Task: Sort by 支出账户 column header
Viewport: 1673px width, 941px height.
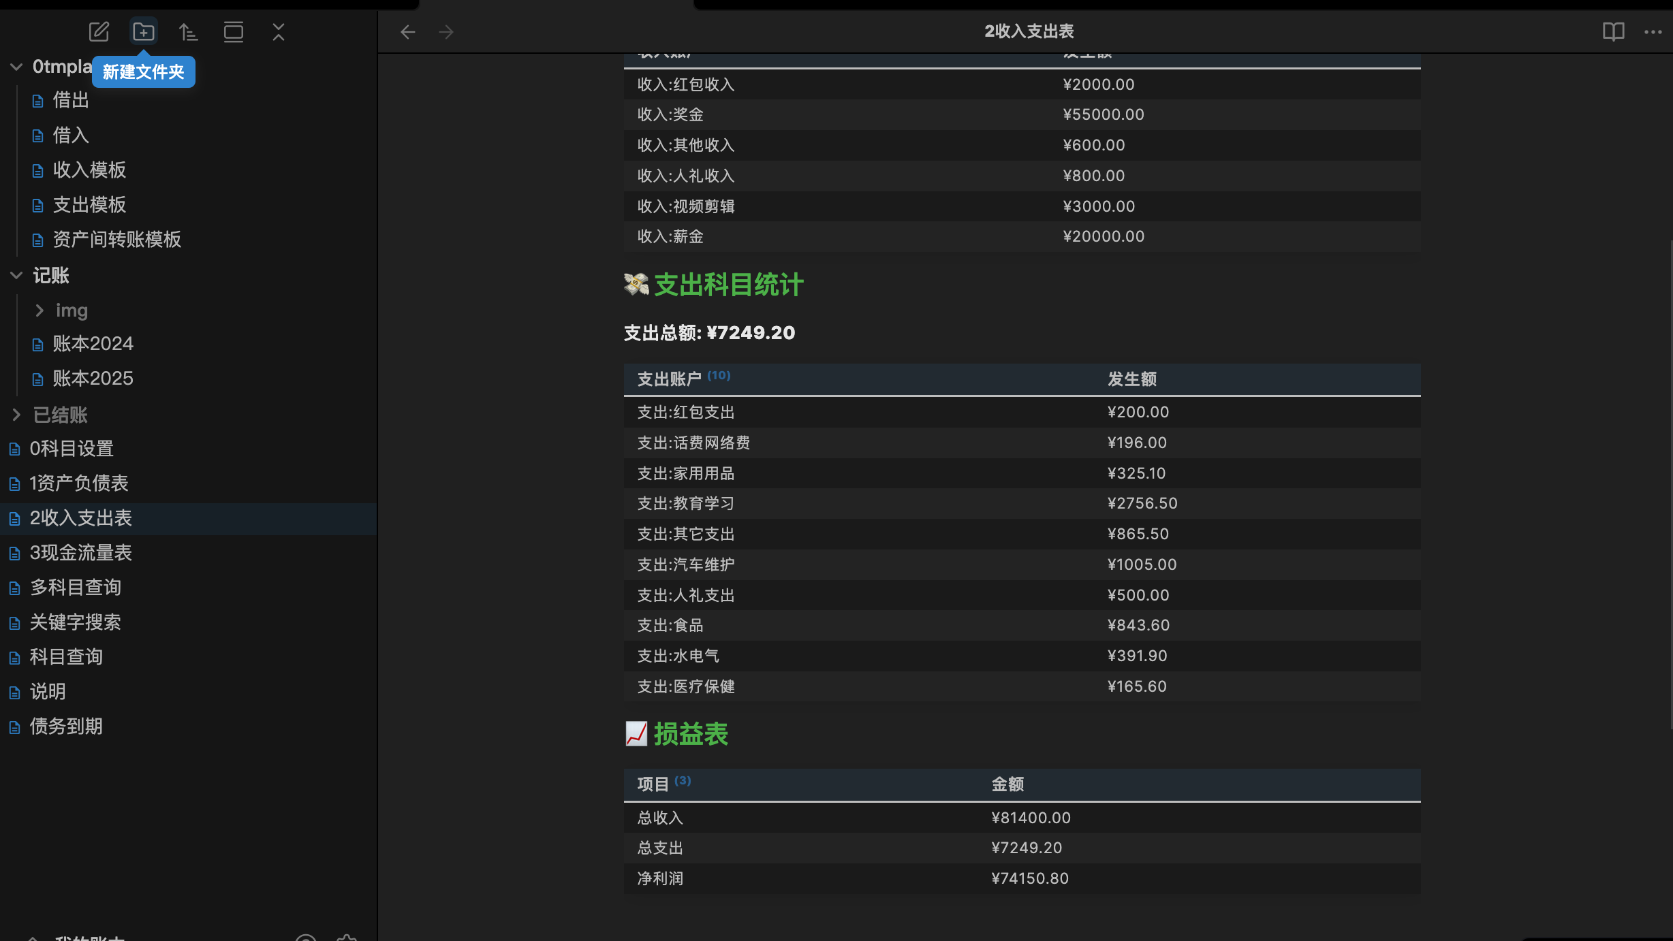Action: pyautogui.click(x=669, y=379)
